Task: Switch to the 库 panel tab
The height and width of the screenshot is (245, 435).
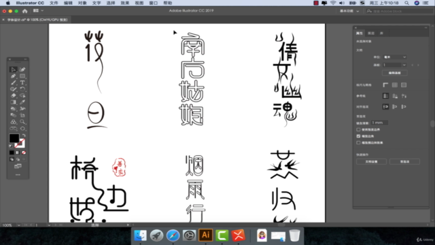Action: 381,33
